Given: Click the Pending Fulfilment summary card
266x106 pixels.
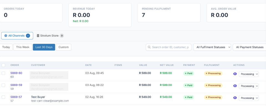Looking at the screenshot, I should pyautogui.click(x=169, y=13).
